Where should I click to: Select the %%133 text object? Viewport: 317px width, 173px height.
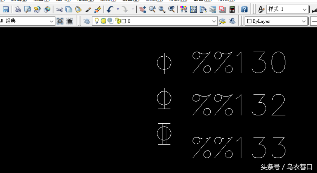coord(239,147)
